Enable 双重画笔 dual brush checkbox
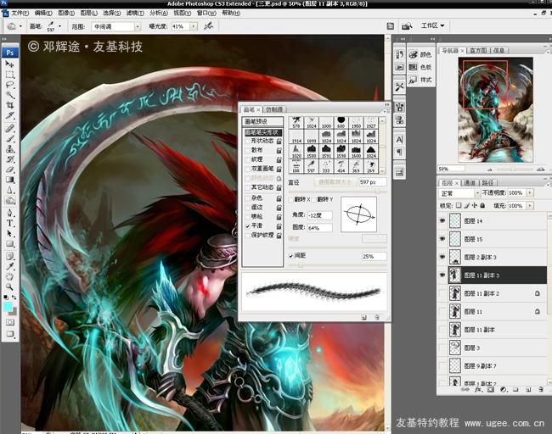 tap(247, 169)
